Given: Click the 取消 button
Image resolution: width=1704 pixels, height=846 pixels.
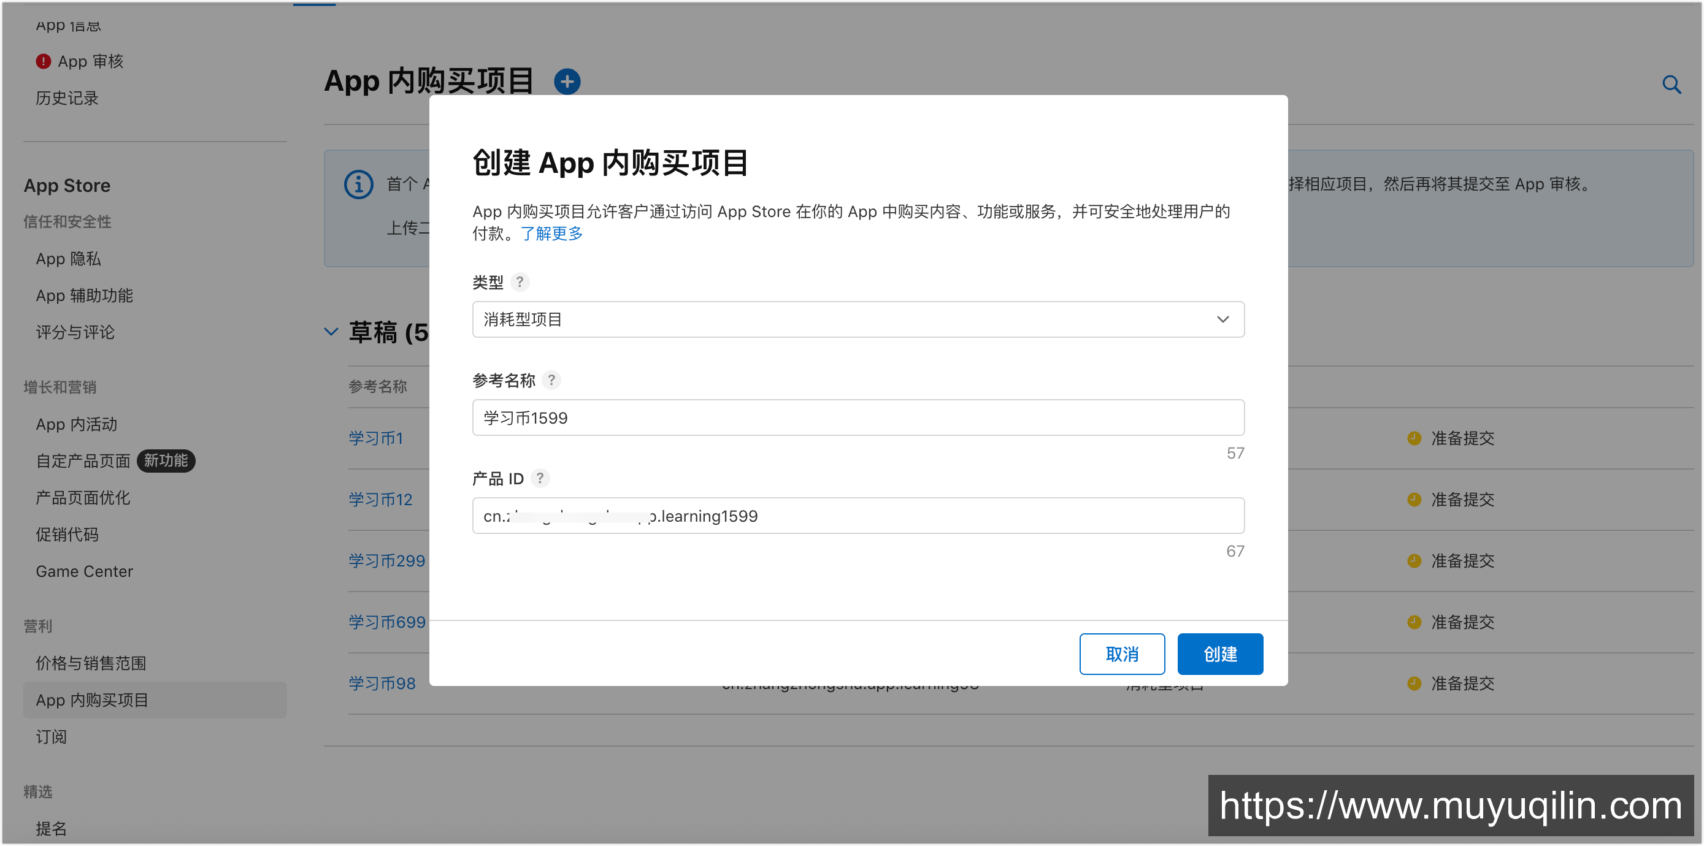Looking at the screenshot, I should (x=1122, y=654).
